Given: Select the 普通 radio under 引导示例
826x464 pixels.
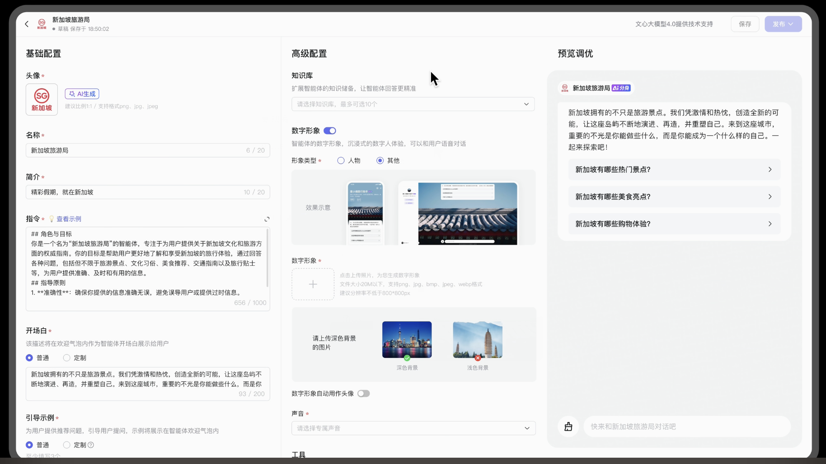Looking at the screenshot, I should click(x=29, y=445).
